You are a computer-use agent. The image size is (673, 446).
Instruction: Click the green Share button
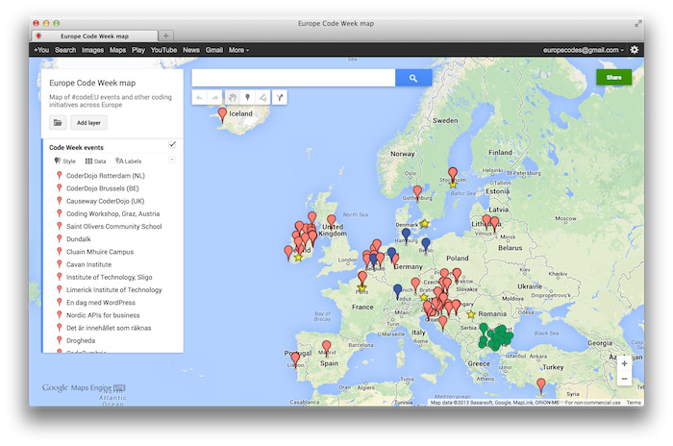coord(613,77)
